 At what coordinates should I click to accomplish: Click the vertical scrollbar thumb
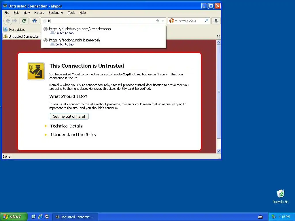(219, 92)
